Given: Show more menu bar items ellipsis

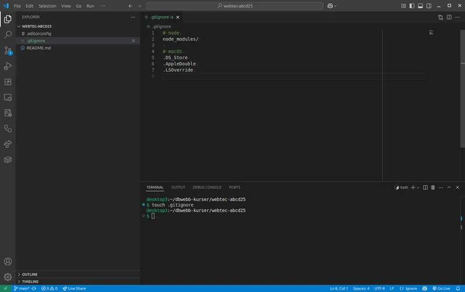Looking at the screenshot, I should pyautogui.click(x=103, y=6).
